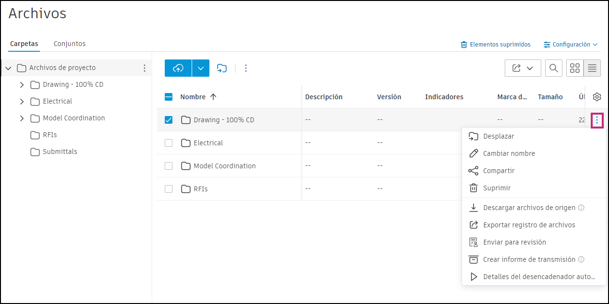Image resolution: width=609 pixels, height=304 pixels.
Task: Uncheck the Drawing - 100% CD row checkbox
Action: point(169,120)
